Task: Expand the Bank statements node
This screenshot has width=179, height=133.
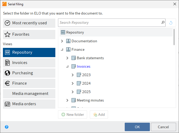Action: (x=67, y=58)
